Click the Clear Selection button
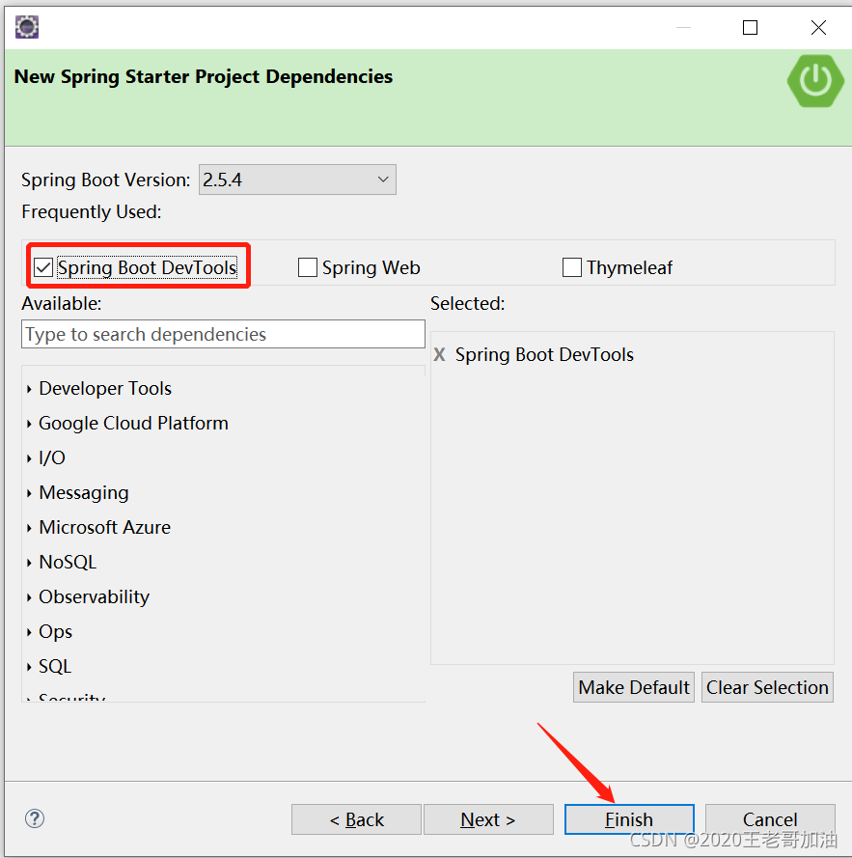 (x=767, y=687)
